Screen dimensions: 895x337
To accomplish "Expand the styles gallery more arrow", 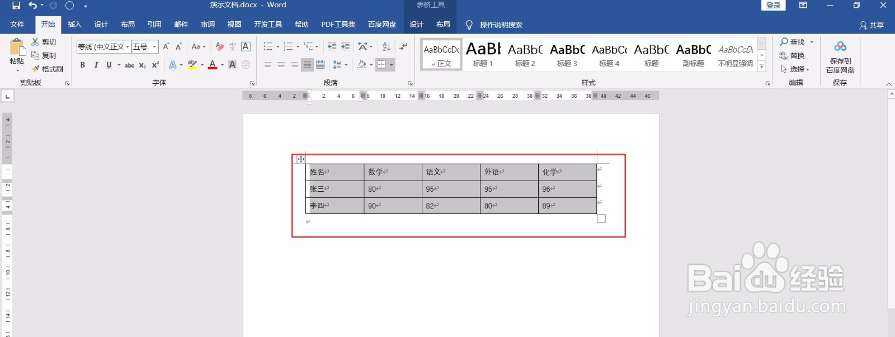I will point(762,67).
